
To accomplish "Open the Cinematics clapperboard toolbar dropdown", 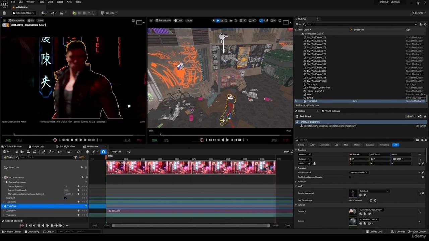I will pos(62,13).
